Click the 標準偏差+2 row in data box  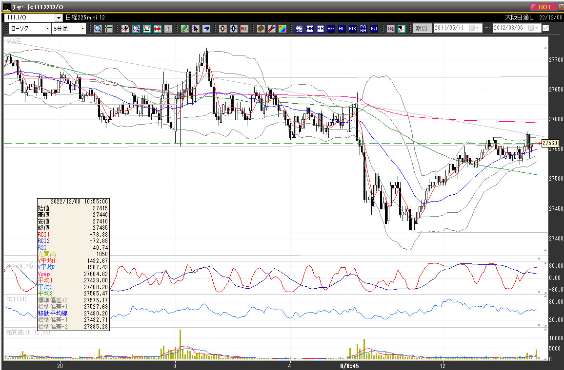(73, 300)
